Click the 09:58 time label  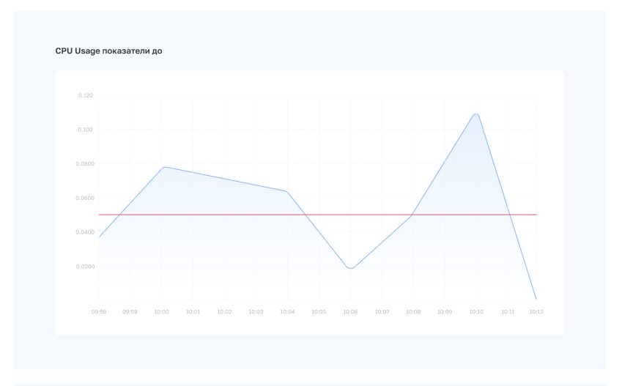point(99,312)
